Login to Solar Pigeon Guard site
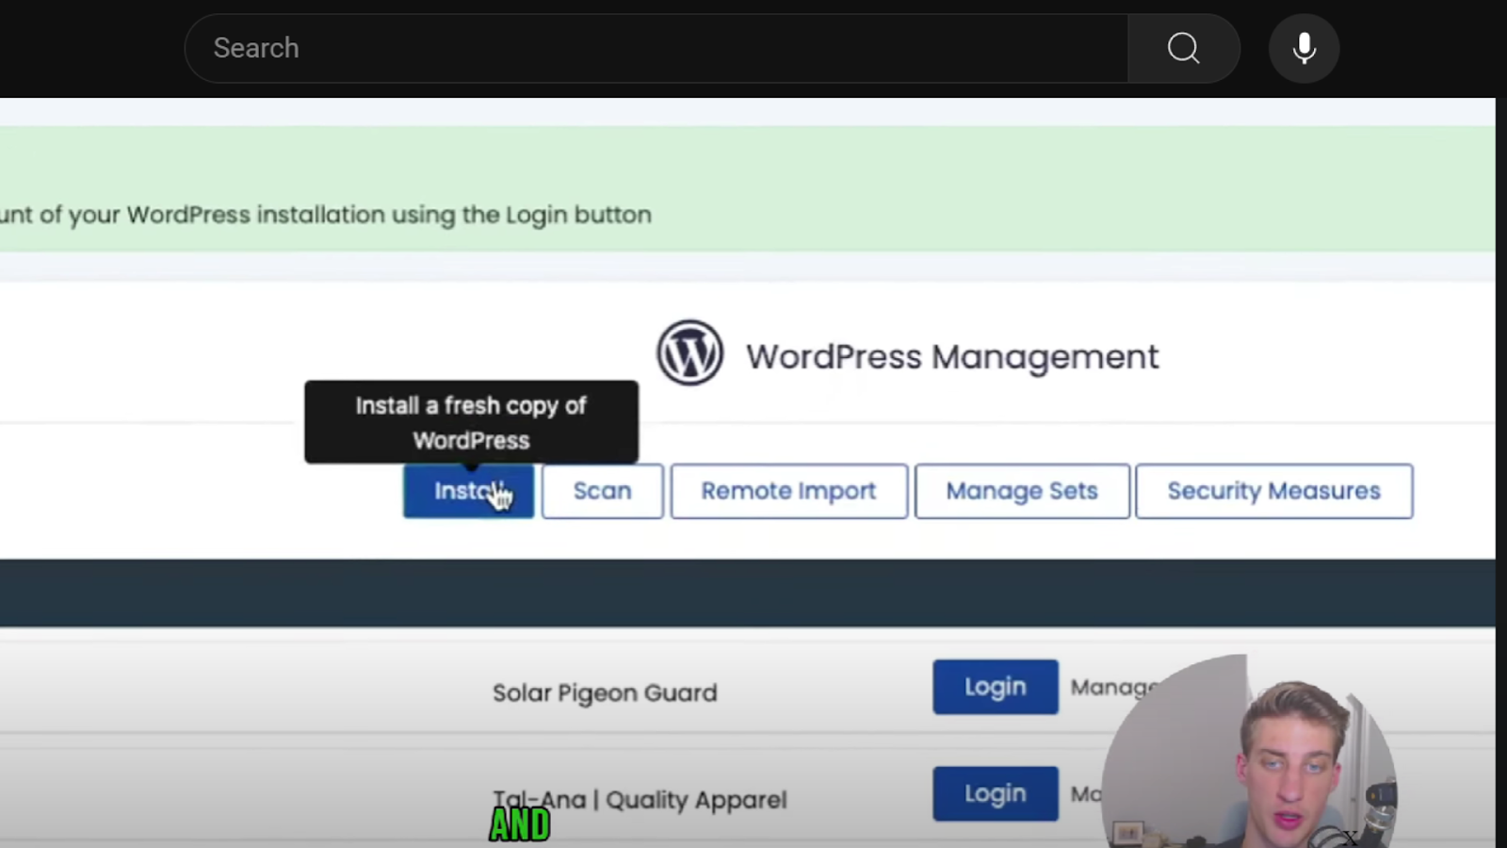The height and width of the screenshot is (848, 1507). click(x=996, y=687)
